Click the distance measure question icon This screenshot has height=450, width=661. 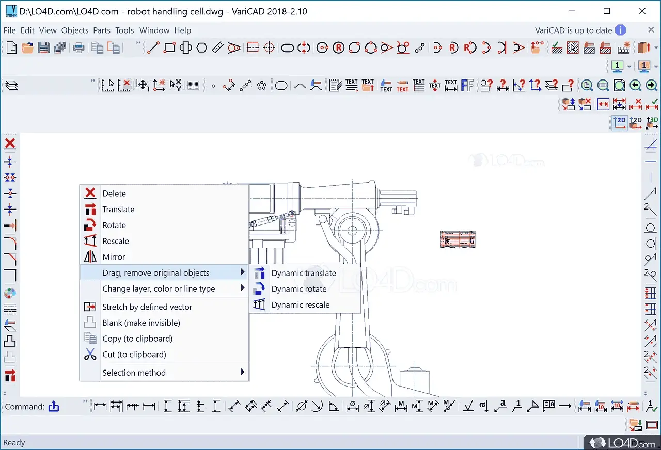[x=502, y=85]
